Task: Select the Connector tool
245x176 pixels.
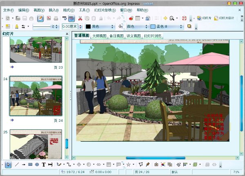Action: [69, 165]
